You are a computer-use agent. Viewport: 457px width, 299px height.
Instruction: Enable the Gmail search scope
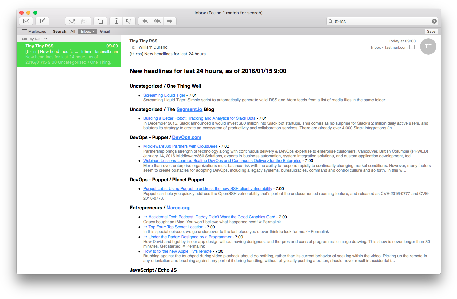pos(105,31)
